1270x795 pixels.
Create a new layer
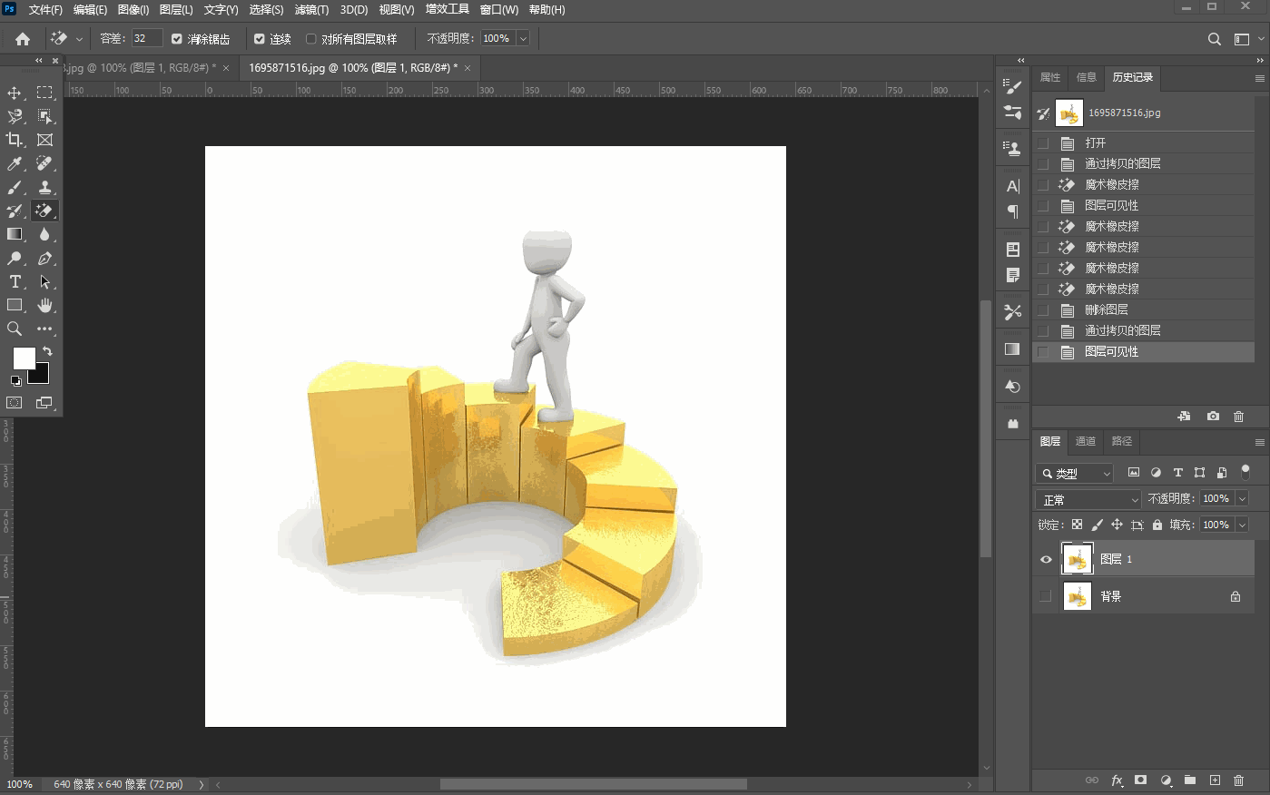(1215, 780)
